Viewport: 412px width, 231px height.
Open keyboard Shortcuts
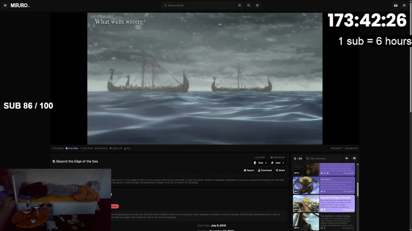[101, 148]
